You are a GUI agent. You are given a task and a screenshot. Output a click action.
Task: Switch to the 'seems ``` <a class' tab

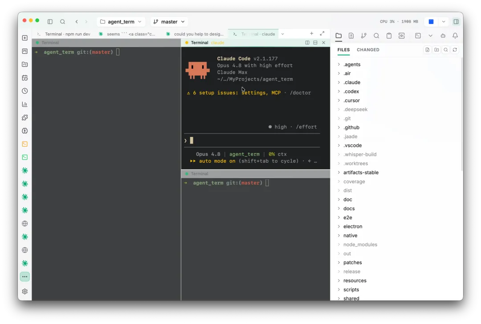pos(127,34)
